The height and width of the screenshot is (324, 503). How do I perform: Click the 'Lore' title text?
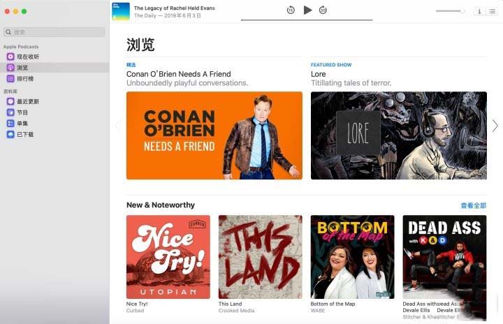(319, 74)
